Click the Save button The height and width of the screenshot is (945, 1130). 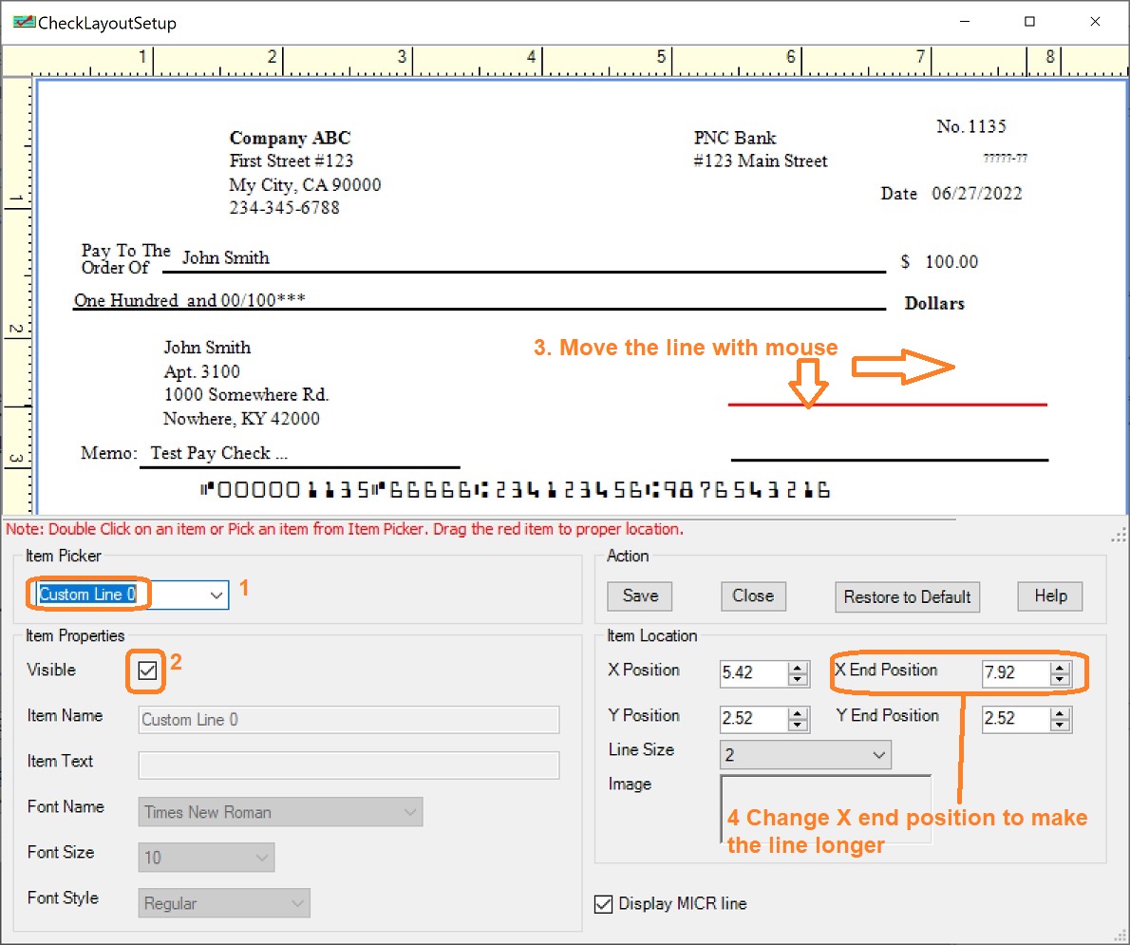[639, 595]
